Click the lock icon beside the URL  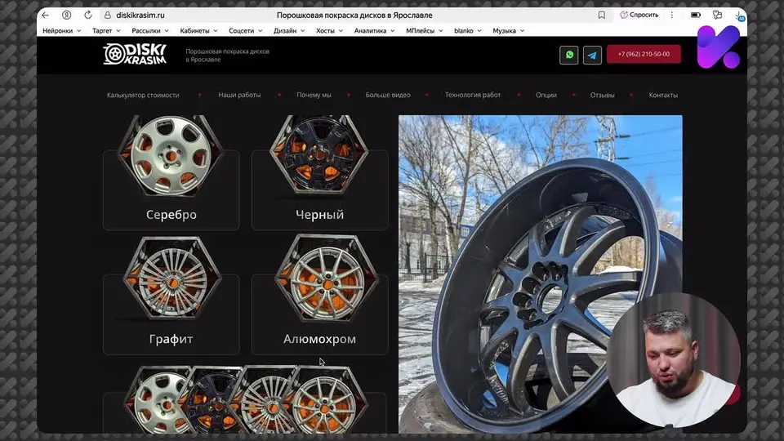tap(108, 15)
